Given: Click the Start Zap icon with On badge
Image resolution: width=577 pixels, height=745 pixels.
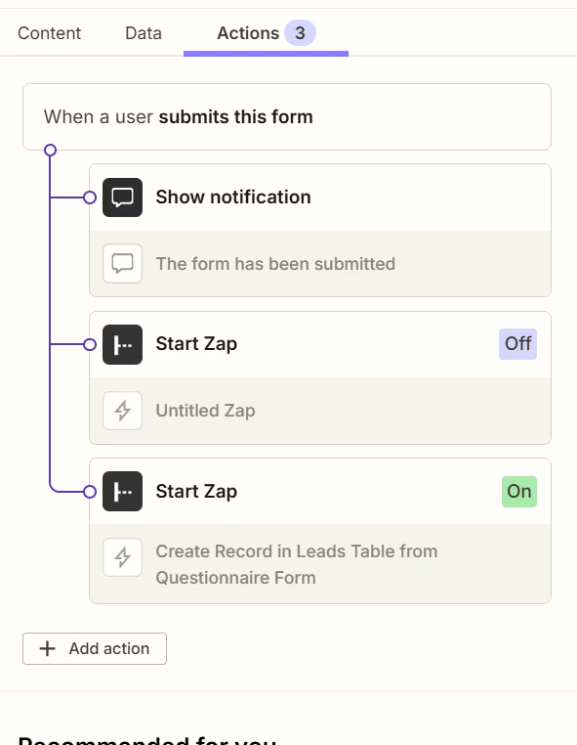Looking at the screenshot, I should (x=122, y=491).
